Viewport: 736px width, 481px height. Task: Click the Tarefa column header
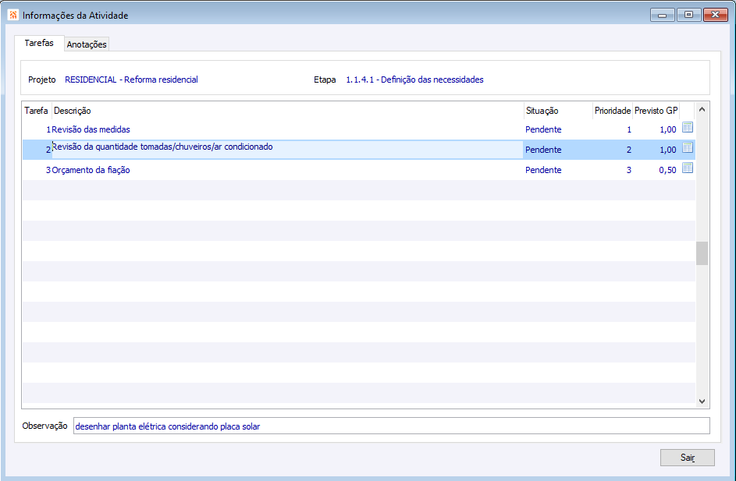coord(36,111)
